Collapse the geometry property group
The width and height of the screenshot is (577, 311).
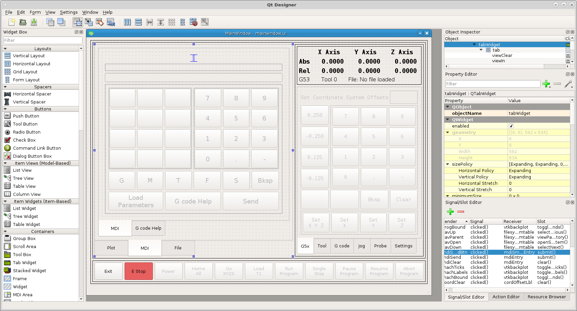pyautogui.click(x=447, y=132)
